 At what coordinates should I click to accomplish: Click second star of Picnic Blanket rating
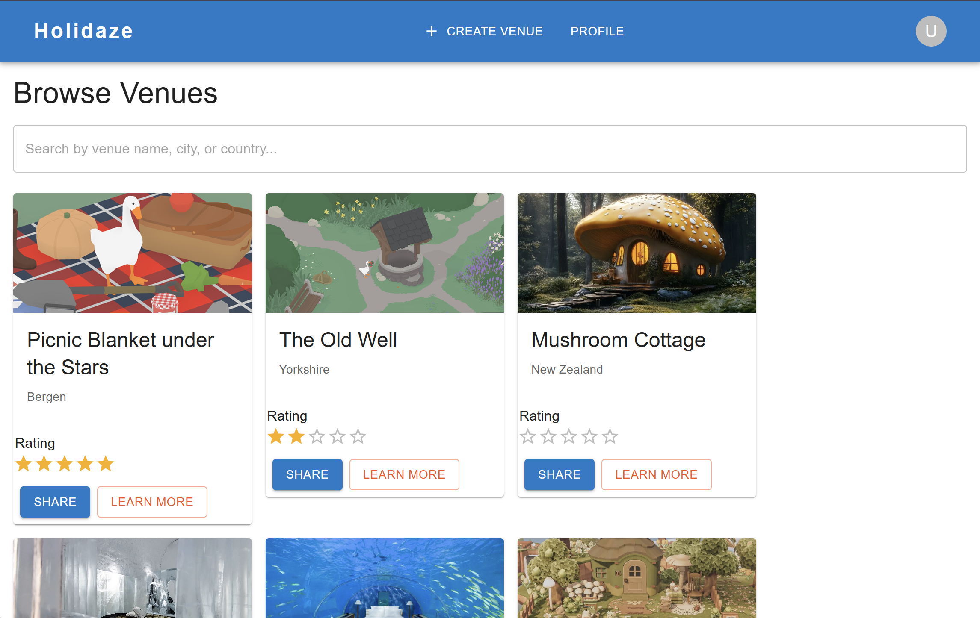coord(44,464)
